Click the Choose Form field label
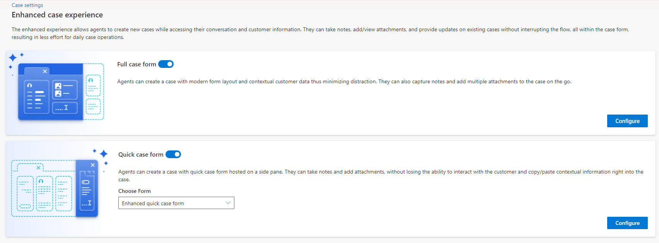659x243 pixels. click(x=135, y=191)
